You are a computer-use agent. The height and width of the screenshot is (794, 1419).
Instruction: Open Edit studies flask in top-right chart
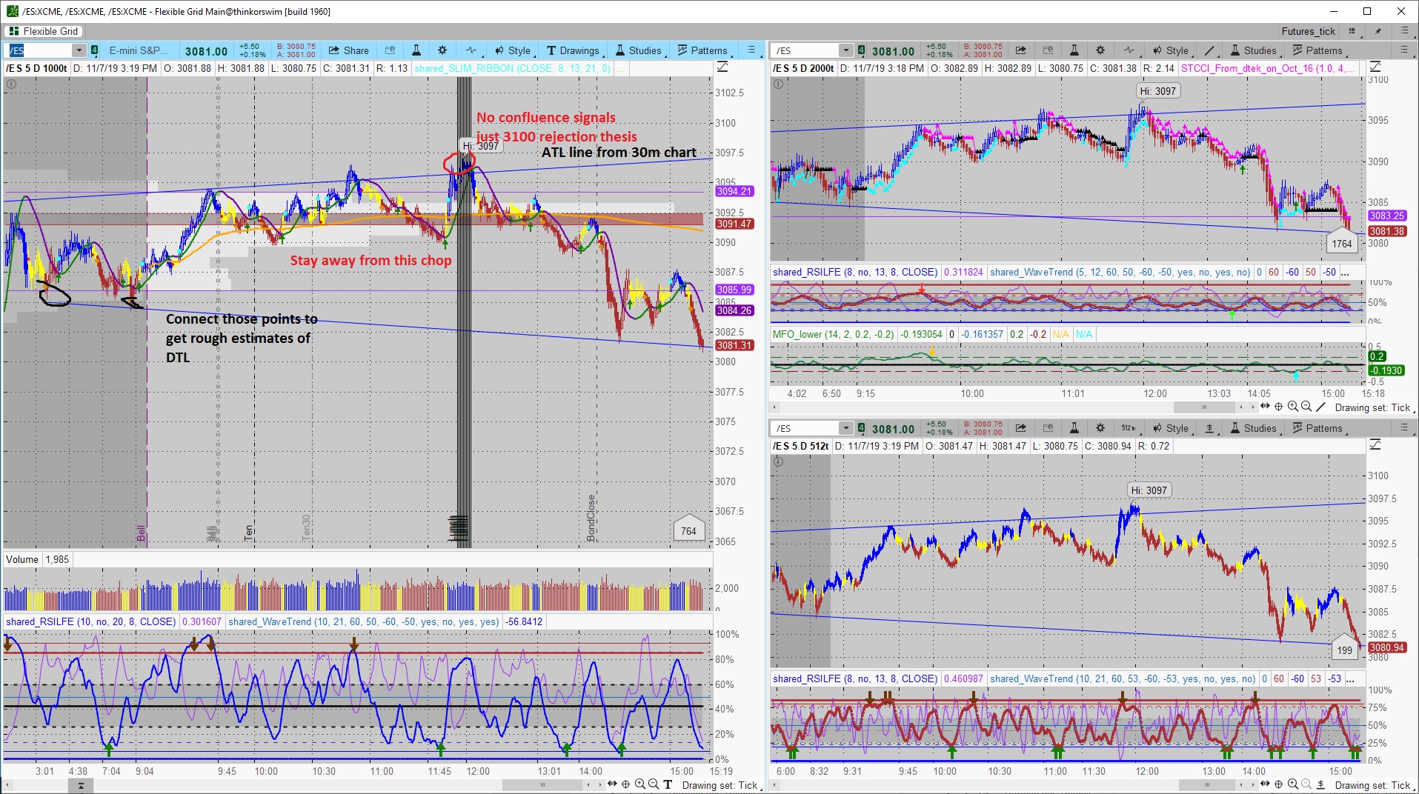[x=1074, y=50]
